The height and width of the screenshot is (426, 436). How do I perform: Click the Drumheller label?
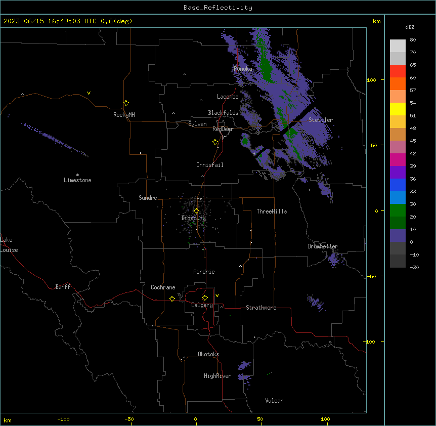(323, 246)
